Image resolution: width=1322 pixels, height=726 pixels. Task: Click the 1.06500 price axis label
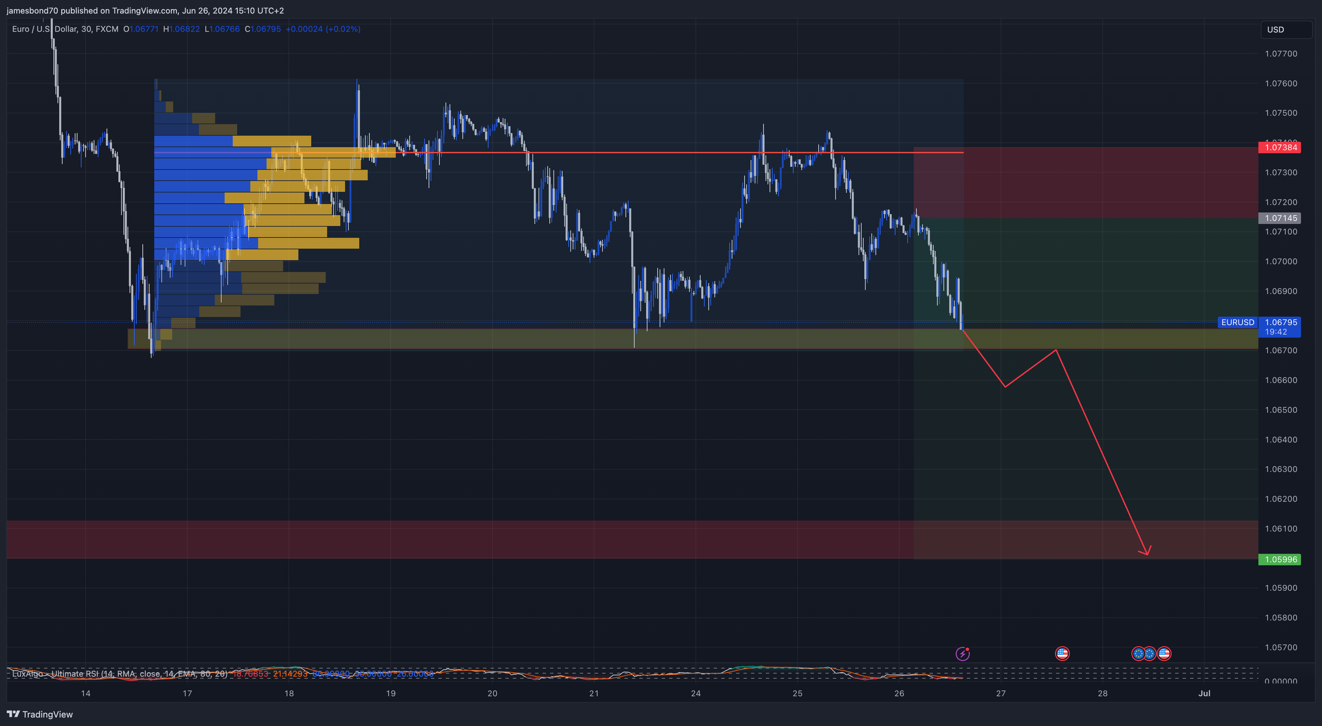[x=1280, y=410]
